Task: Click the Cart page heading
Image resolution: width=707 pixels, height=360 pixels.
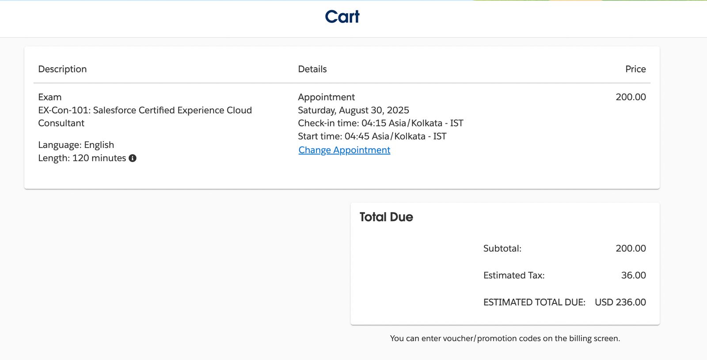Action: [x=342, y=17]
